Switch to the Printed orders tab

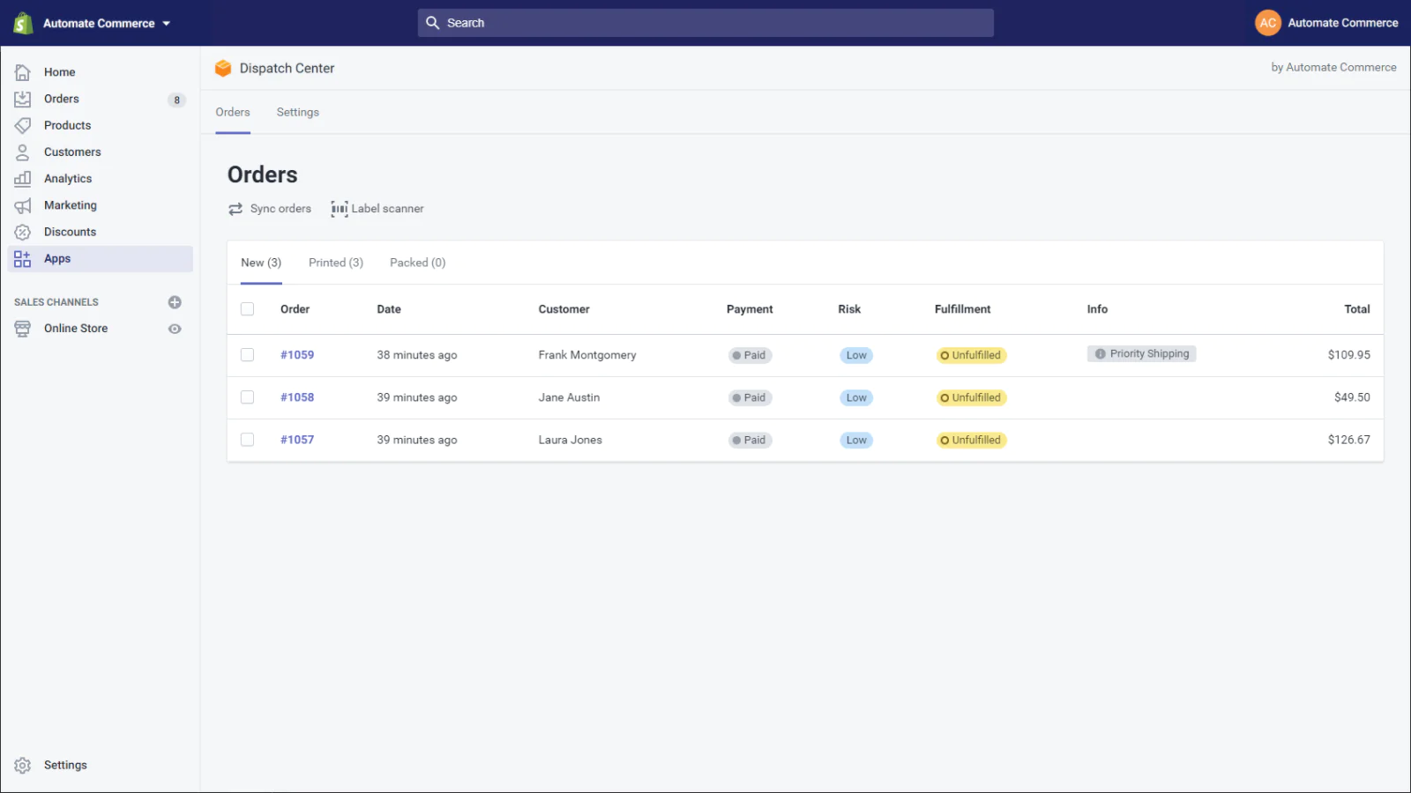coord(335,262)
